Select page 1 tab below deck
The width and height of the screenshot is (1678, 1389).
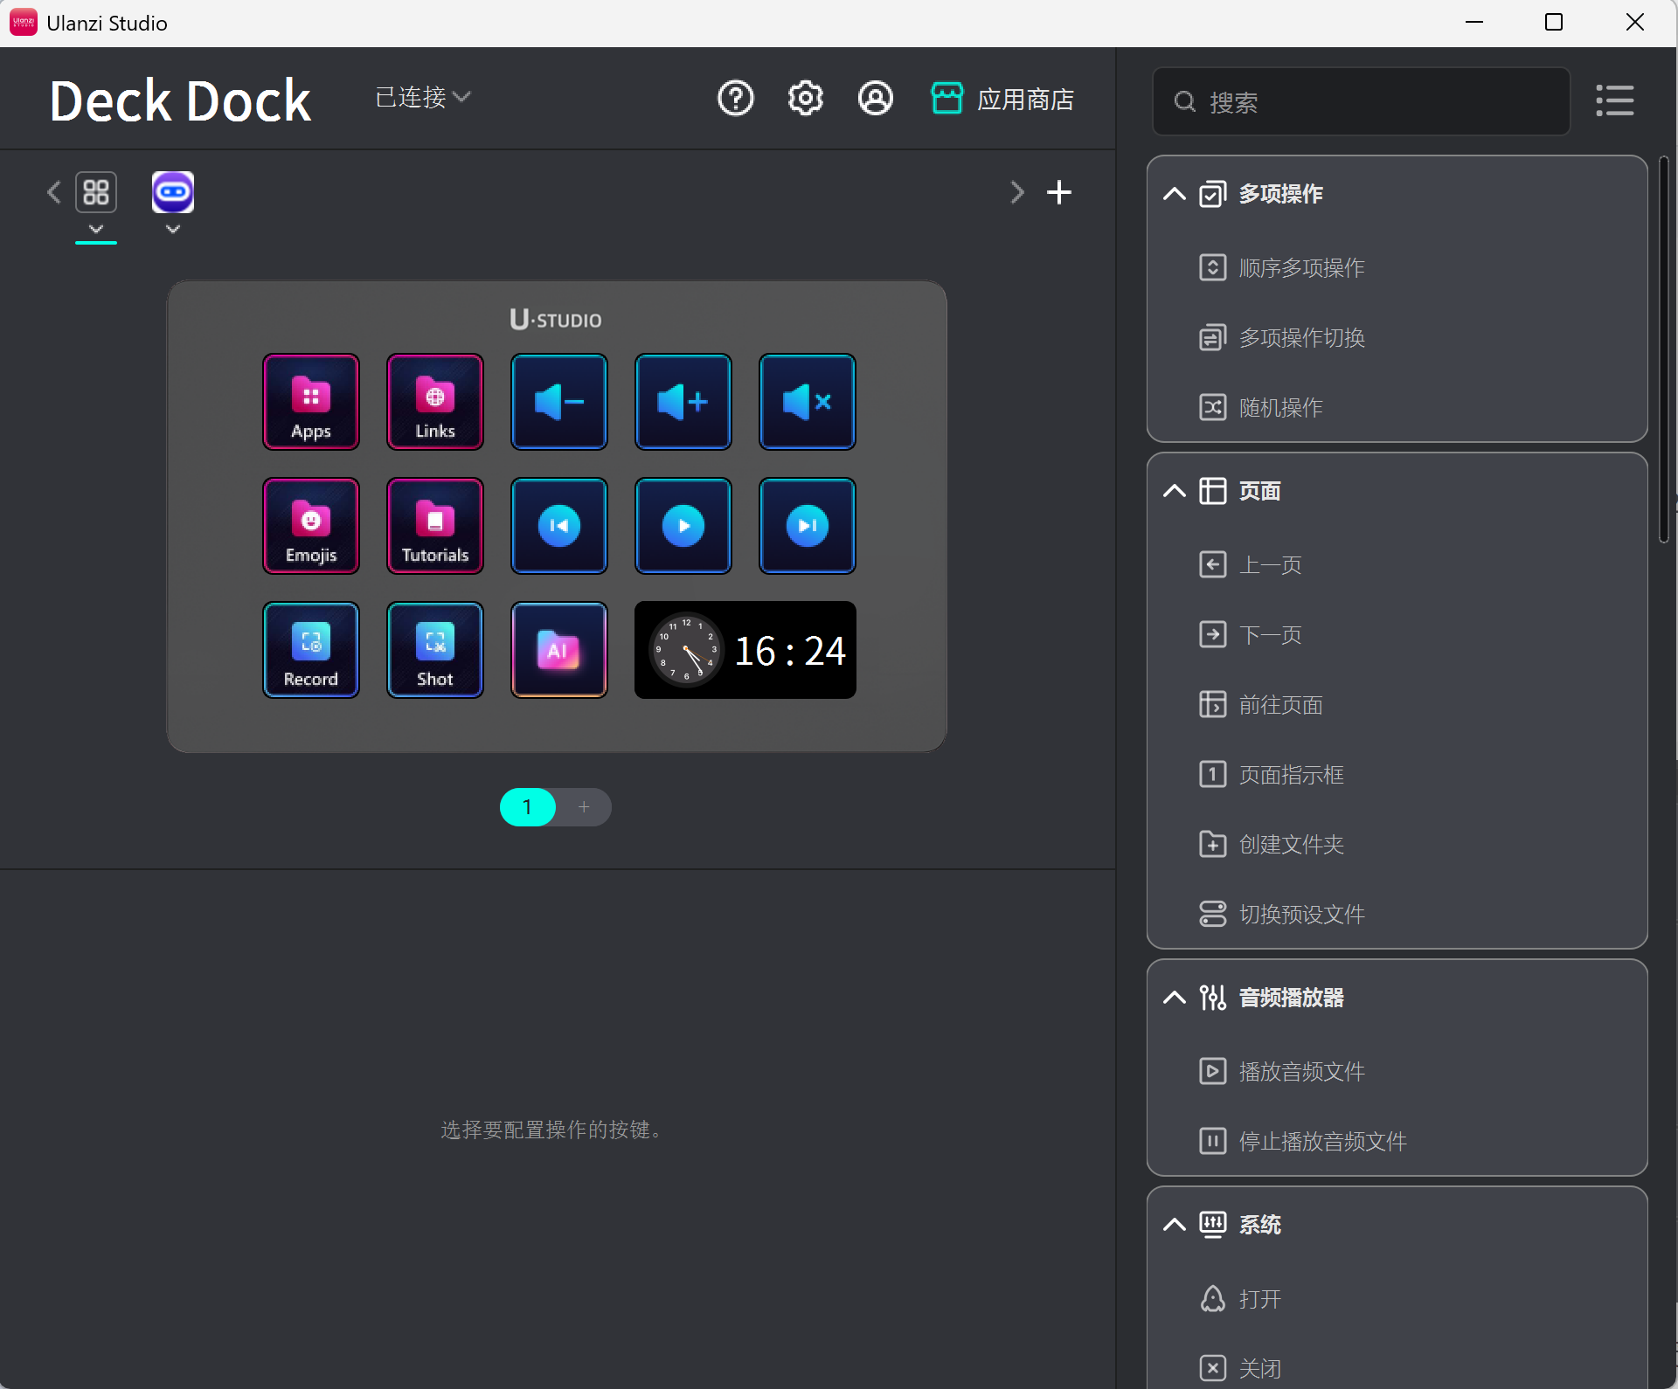click(527, 807)
